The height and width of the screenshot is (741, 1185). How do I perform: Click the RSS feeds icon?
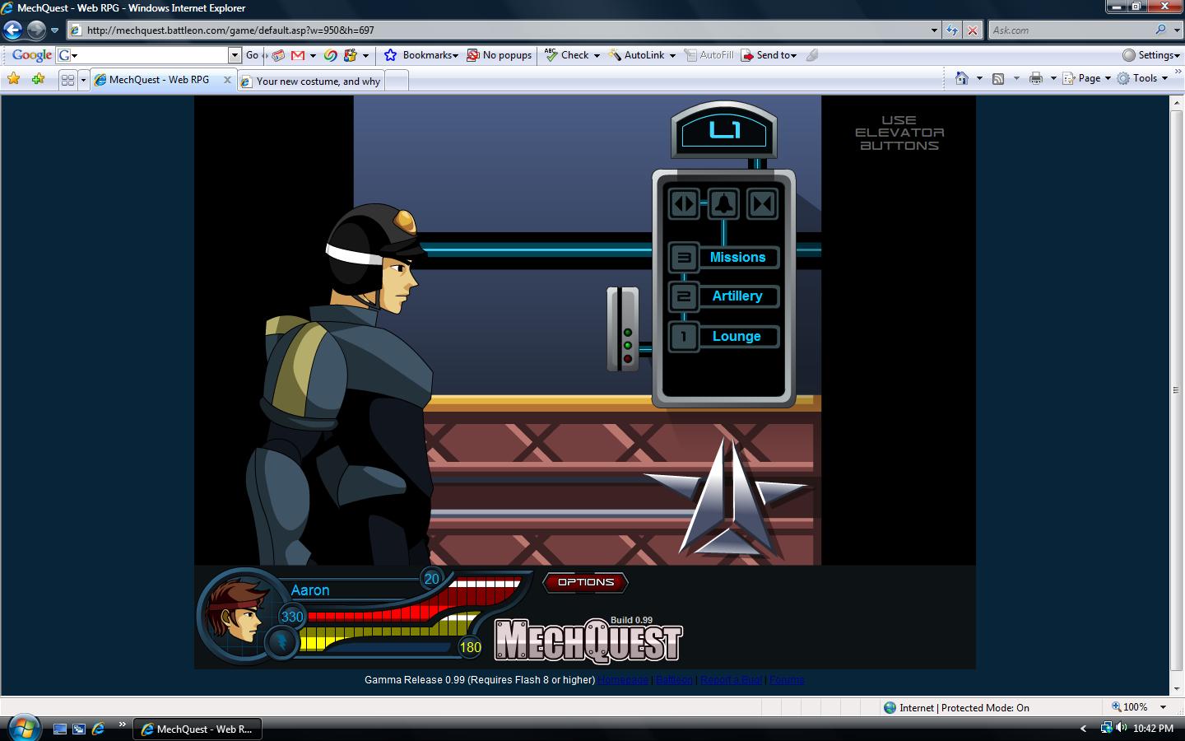998,78
